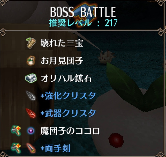Click the sword icon next to 両手剣
Image resolution: width=166 pixels, height=157 pixels.
click(x=31, y=148)
